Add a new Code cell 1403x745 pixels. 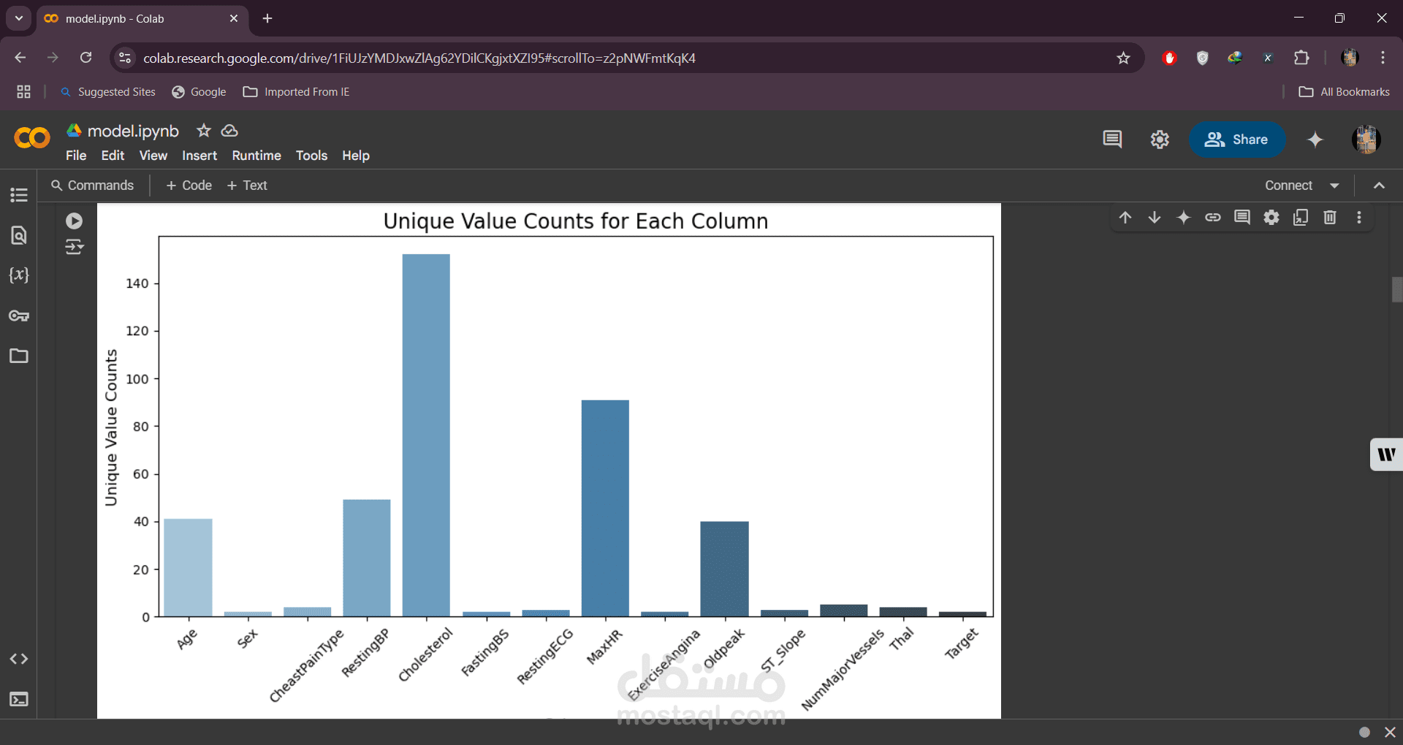189,186
